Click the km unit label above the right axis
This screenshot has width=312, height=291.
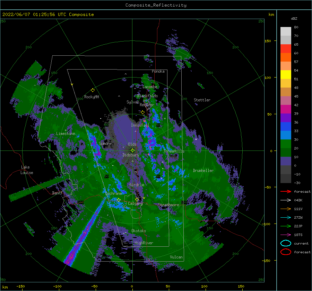(271, 15)
